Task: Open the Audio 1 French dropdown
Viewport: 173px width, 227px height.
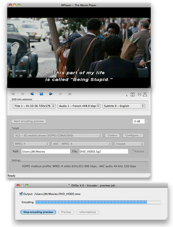Action: pos(79,106)
